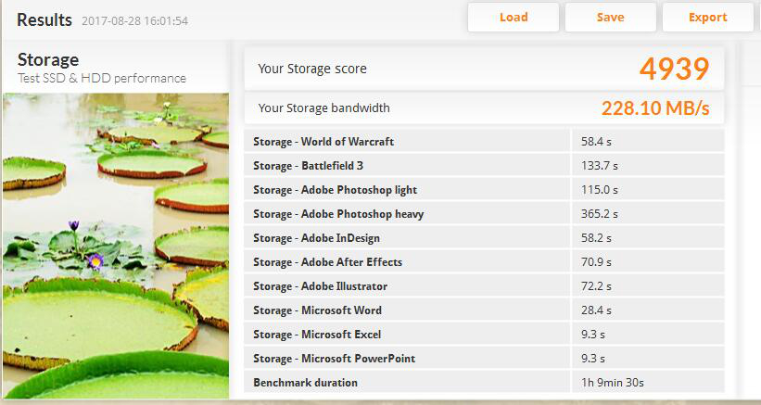Click the Load button
This screenshot has width=761, height=405.
pyautogui.click(x=513, y=17)
